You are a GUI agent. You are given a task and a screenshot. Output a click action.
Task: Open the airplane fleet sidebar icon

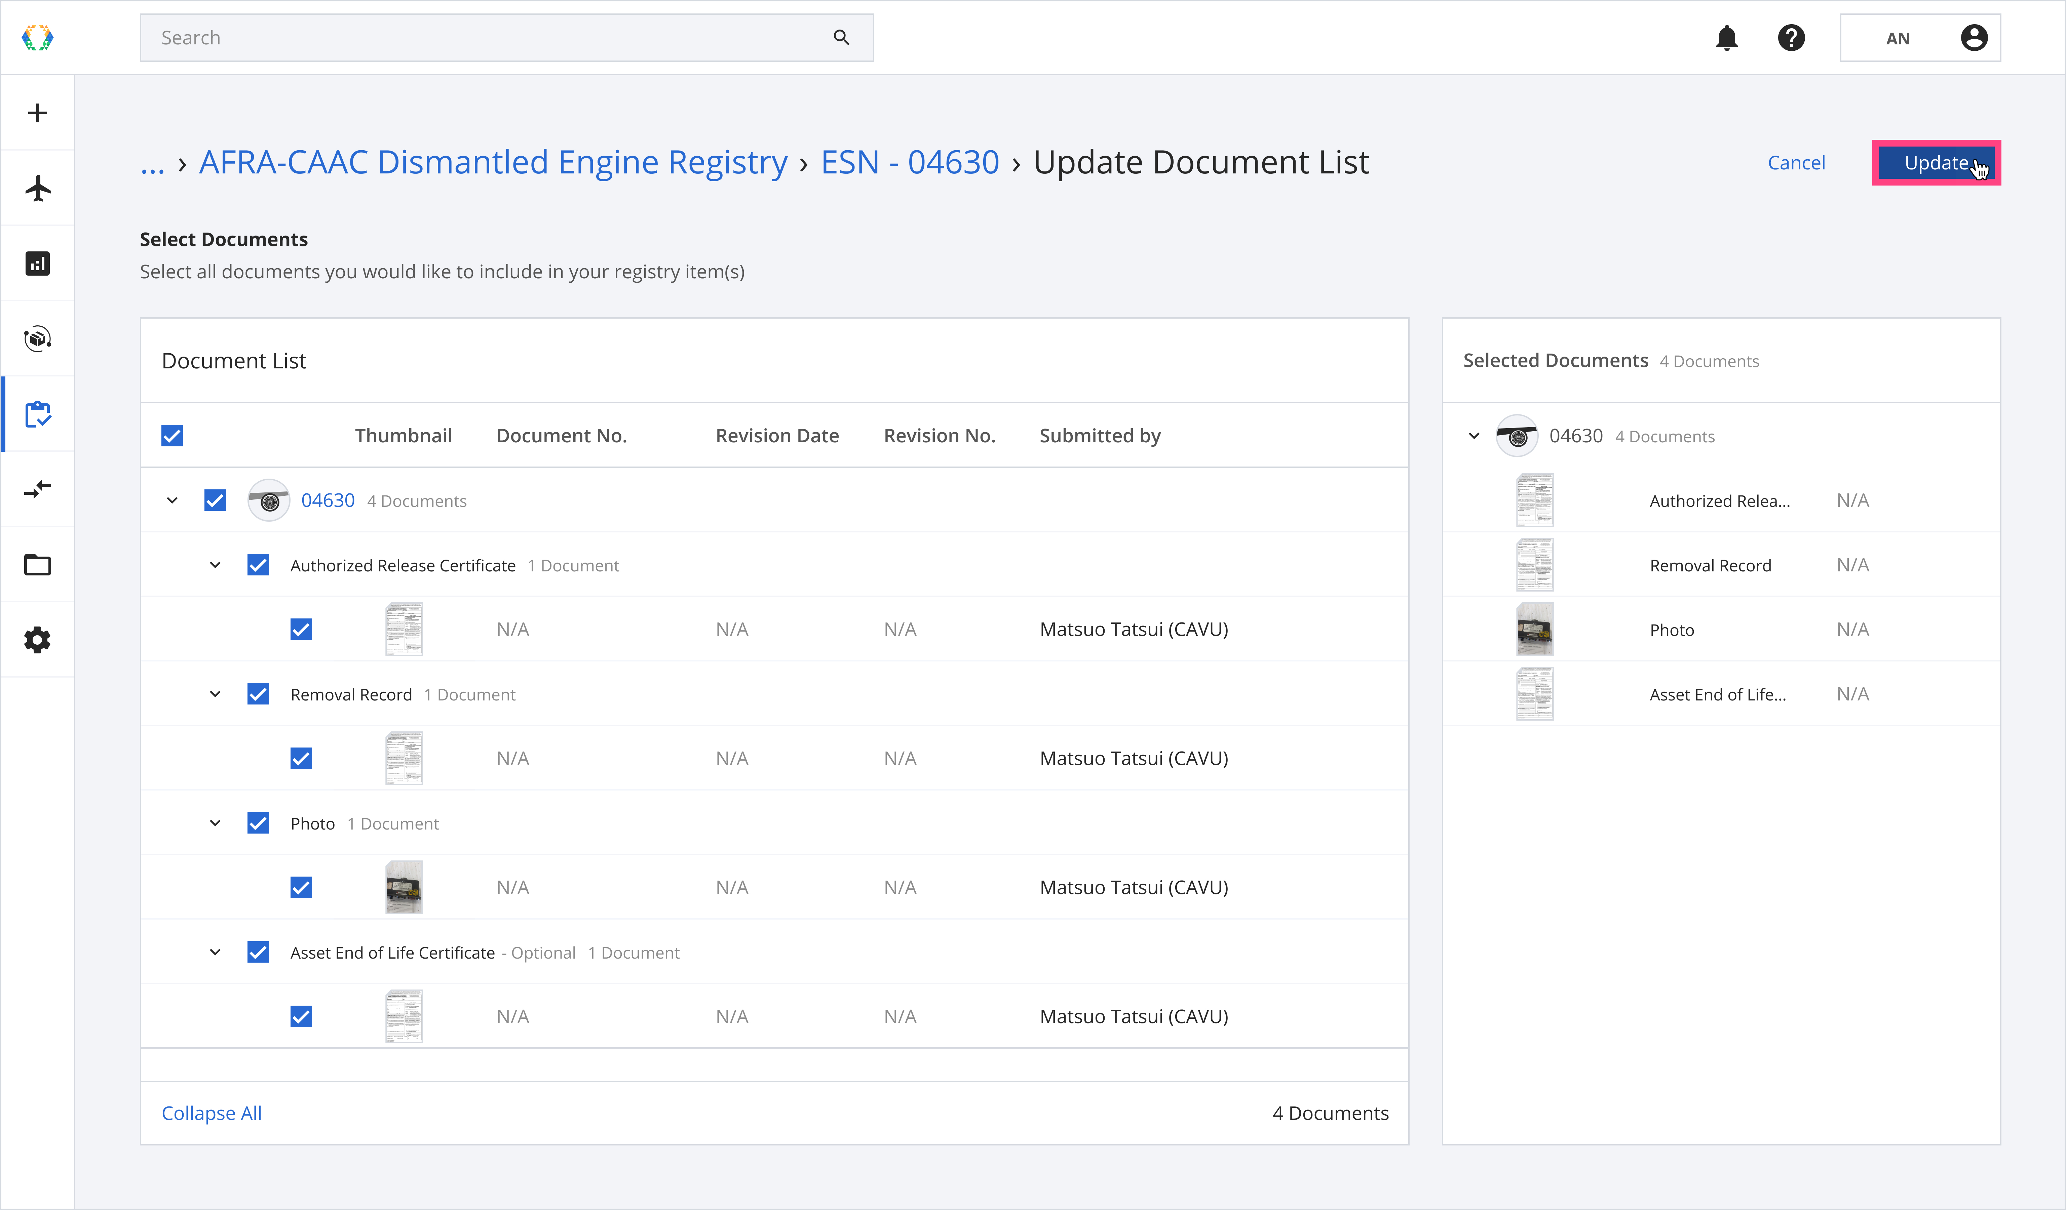tap(38, 189)
